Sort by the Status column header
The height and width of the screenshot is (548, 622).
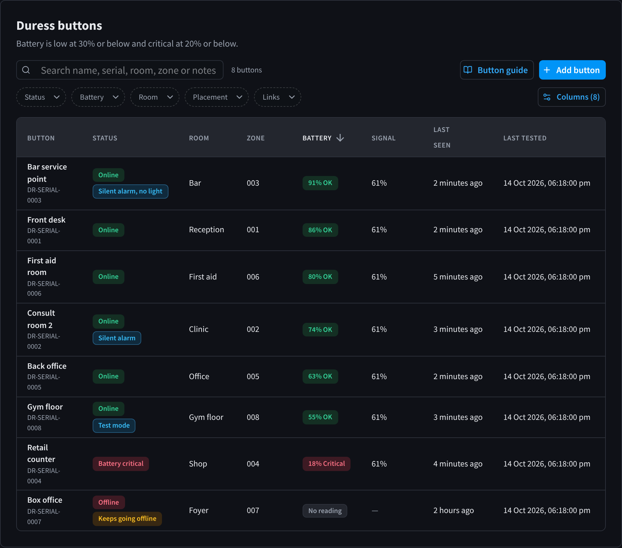point(105,138)
